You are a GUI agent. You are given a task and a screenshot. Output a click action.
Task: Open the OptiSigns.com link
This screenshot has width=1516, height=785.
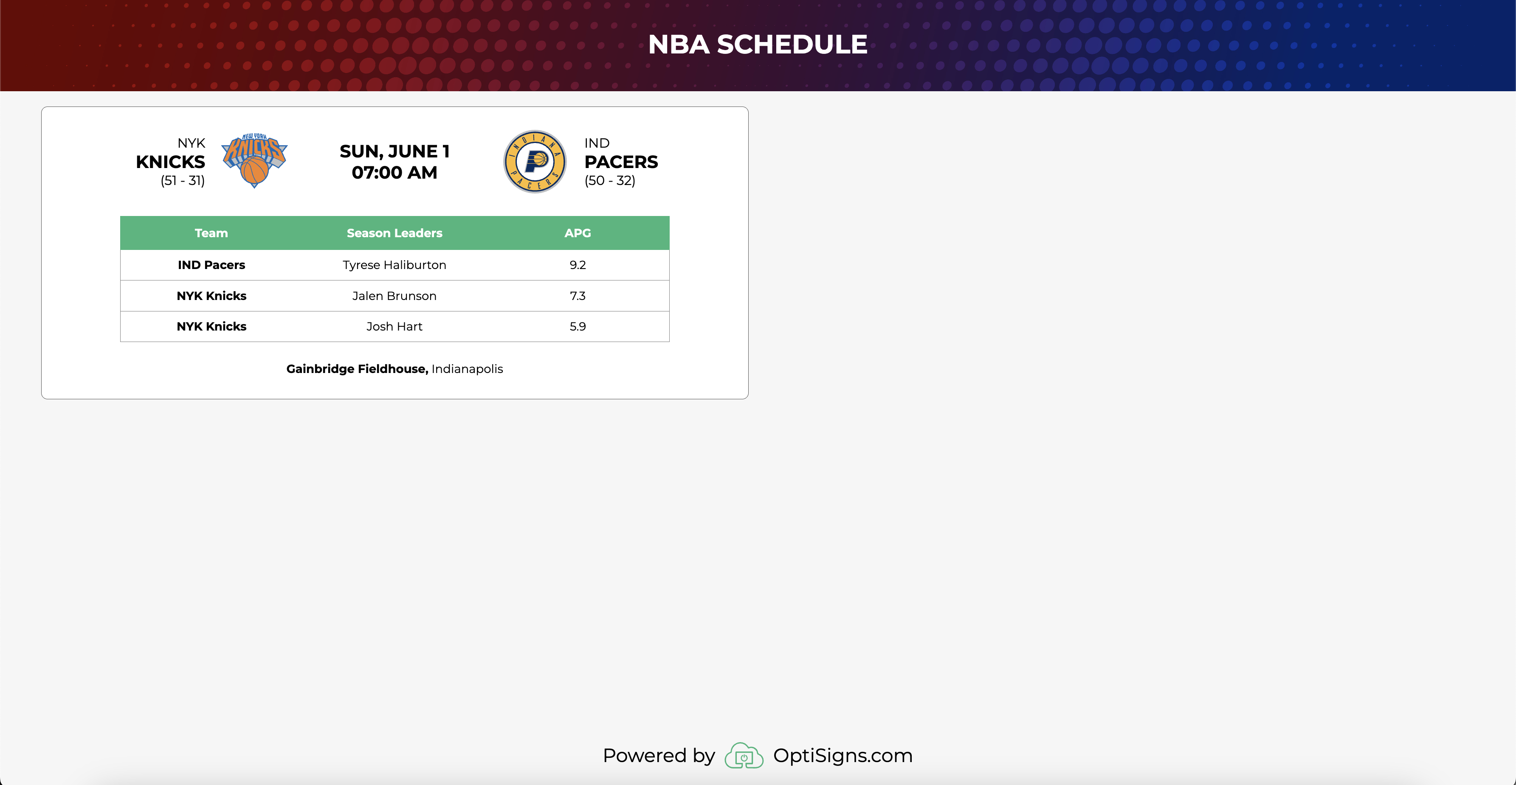[x=842, y=756]
